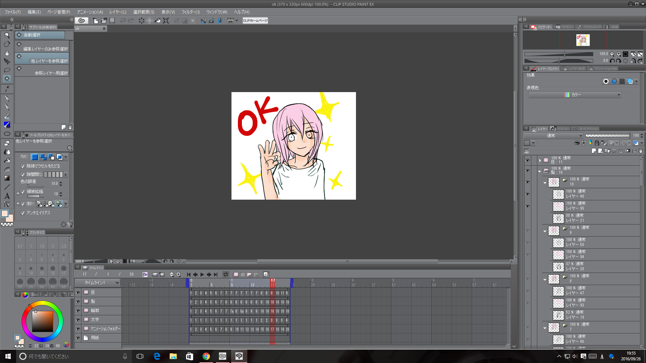The width and height of the screenshot is (646, 363).
Task: Hide the 髪 timeline track
Action: click(x=78, y=302)
